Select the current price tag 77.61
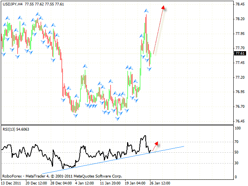 click(240, 53)
